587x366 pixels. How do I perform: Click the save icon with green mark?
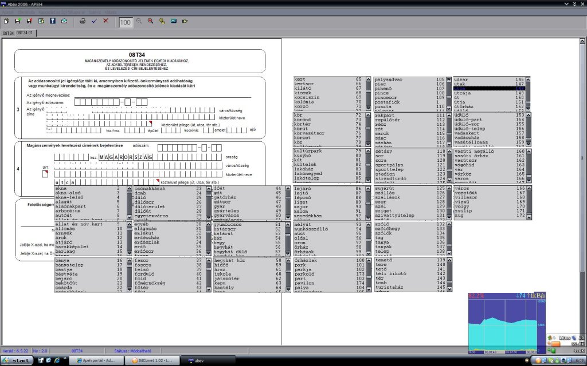point(18,21)
